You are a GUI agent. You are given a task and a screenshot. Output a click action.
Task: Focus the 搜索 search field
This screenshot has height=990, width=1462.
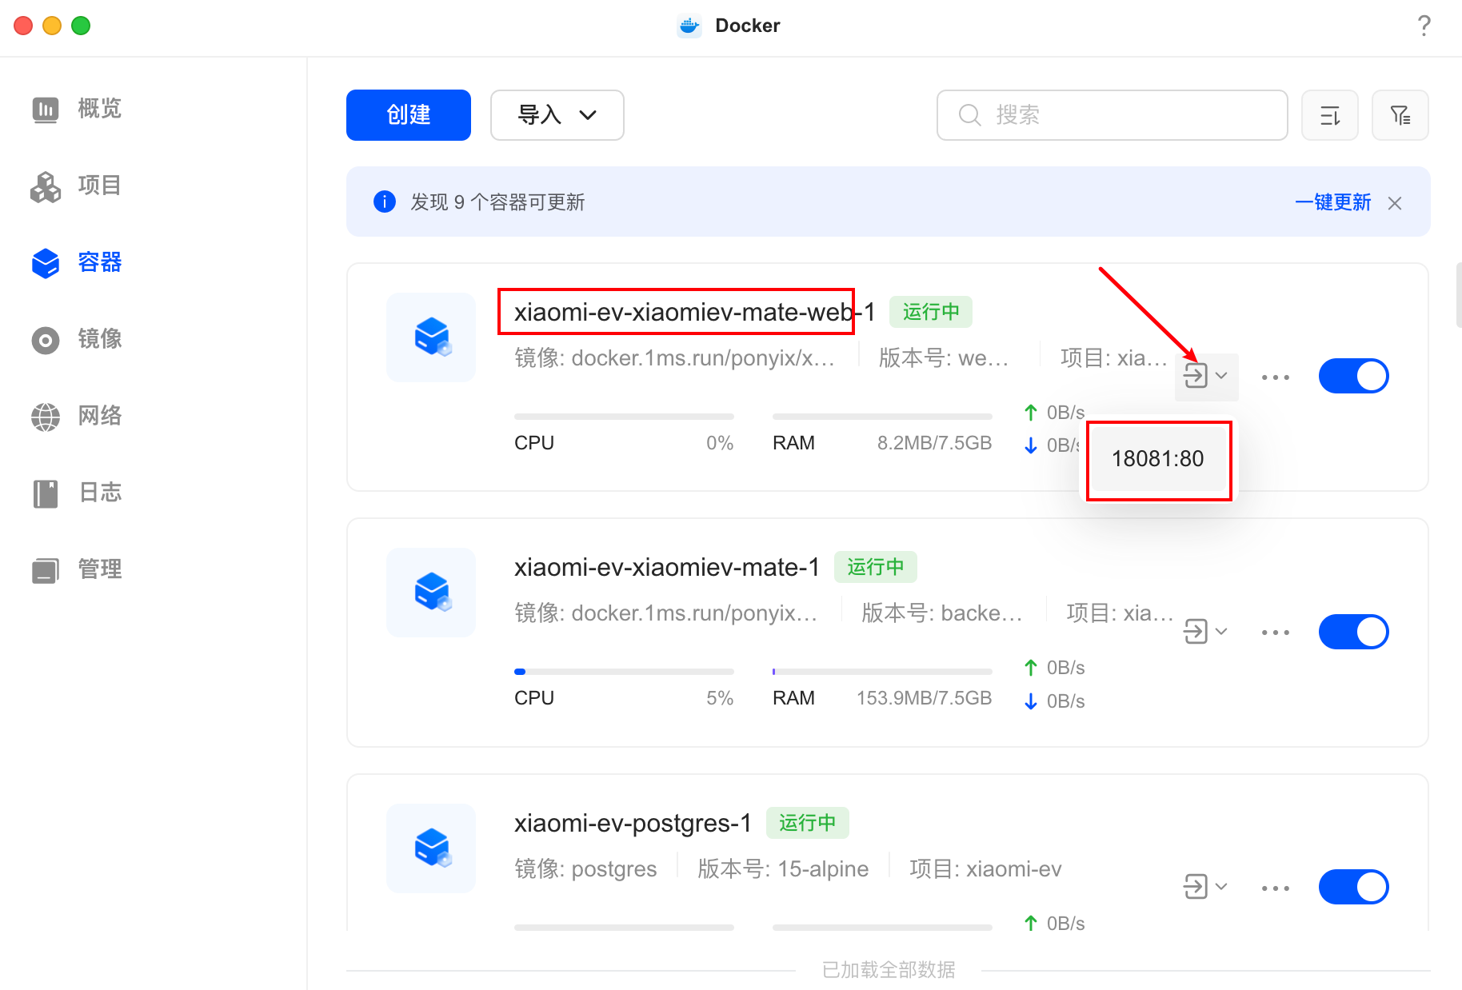pyautogui.click(x=1112, y=115)
